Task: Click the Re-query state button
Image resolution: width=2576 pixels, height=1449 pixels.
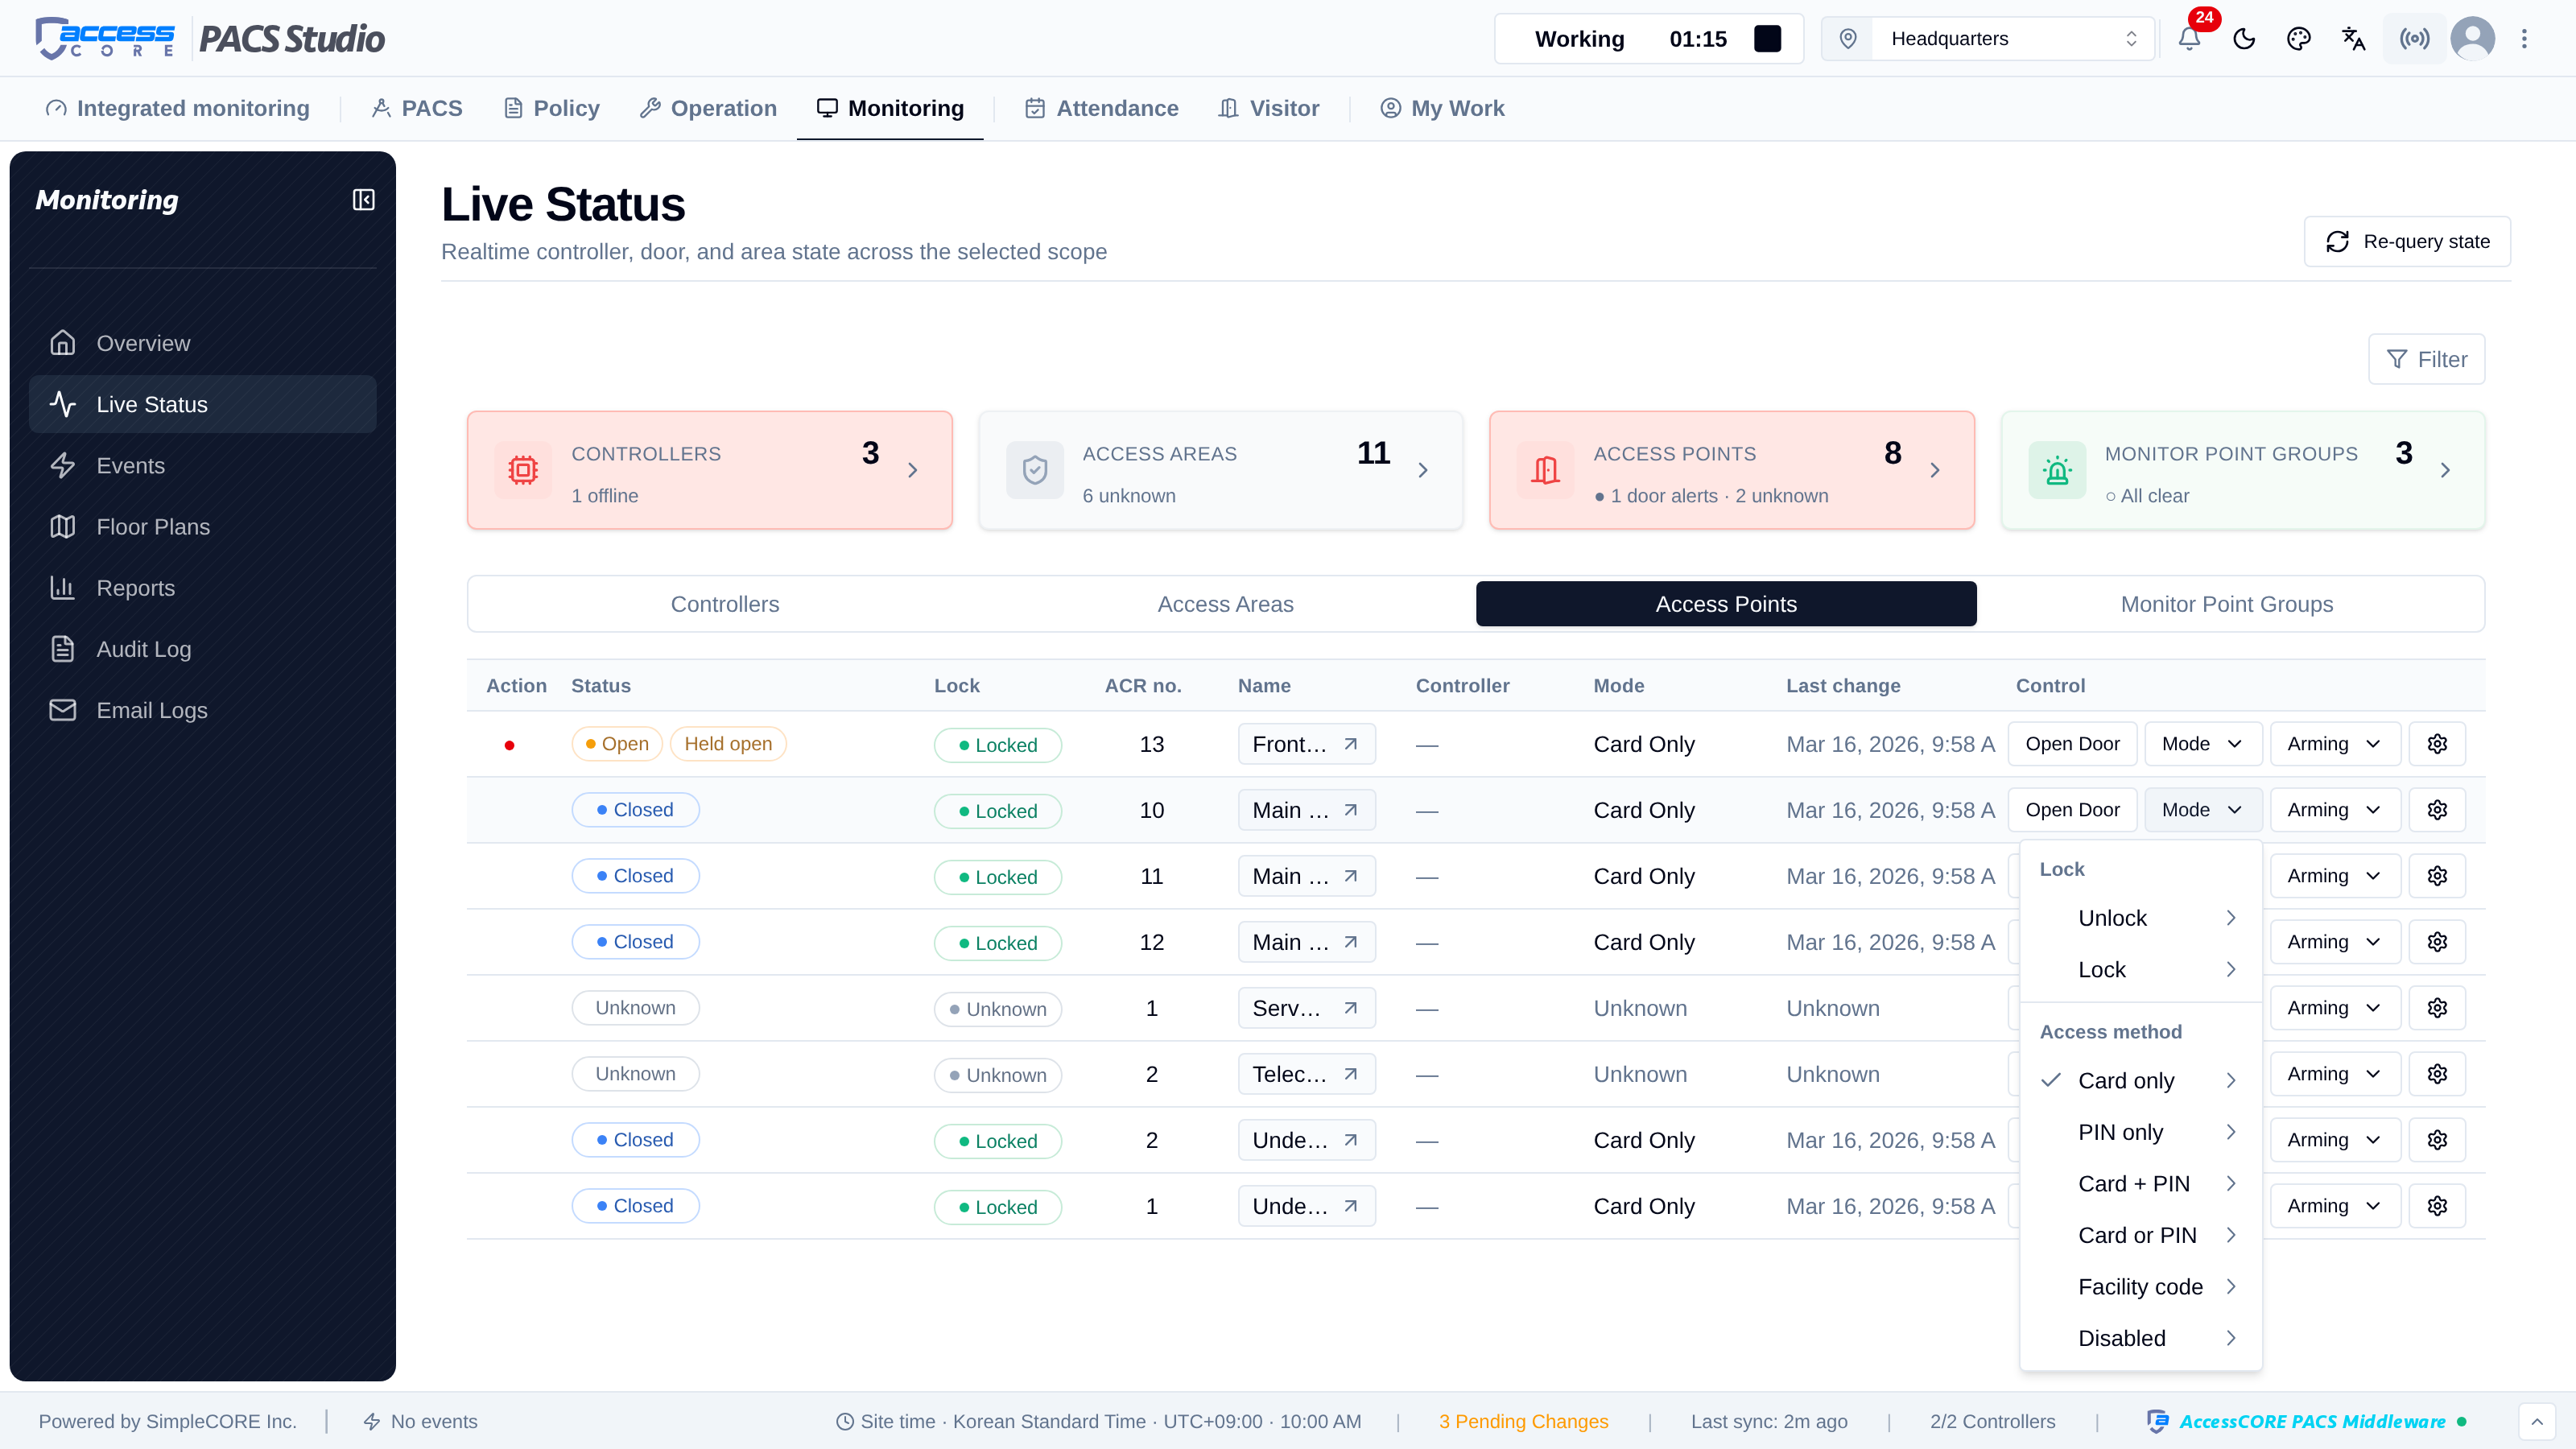Action: pos(2407,242)
